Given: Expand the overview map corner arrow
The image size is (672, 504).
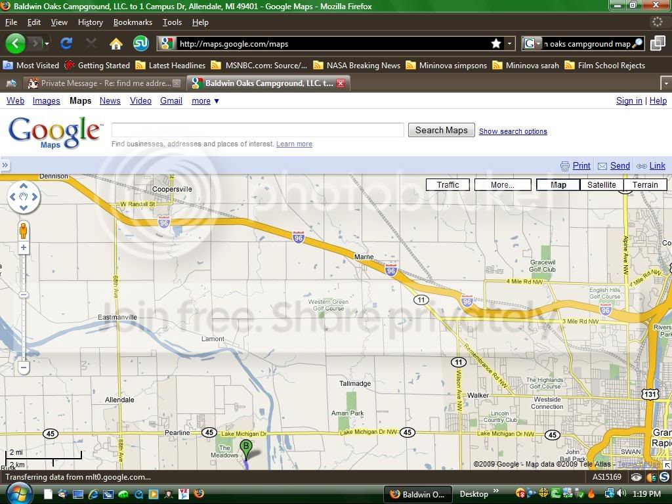Looking at the screenshot, I should click(x=667, y=465).
